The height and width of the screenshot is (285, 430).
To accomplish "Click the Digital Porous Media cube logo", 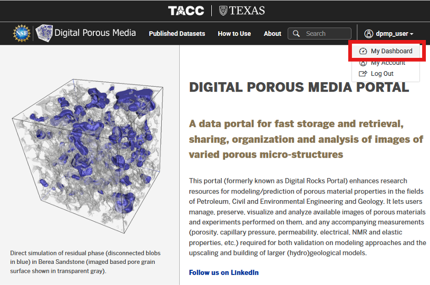I will tap(44, 33).
